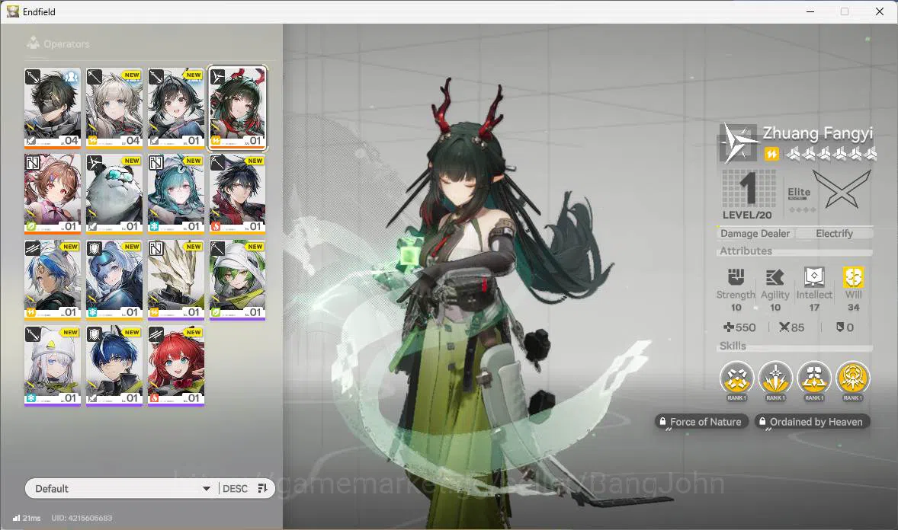Select the blue-goggled silver-haired operator card
898x530 pixels.
tap(114, 280)
